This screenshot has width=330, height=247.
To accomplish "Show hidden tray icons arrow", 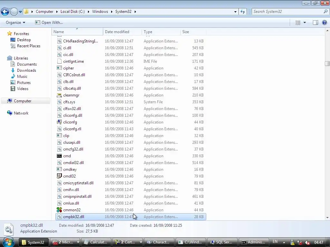I will coord(284,242).
